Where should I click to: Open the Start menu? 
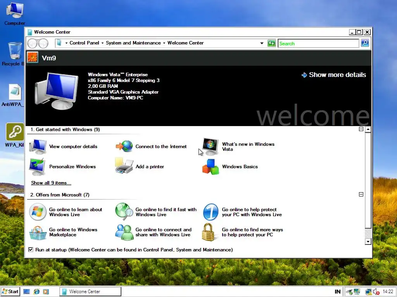tap(10, 292)
